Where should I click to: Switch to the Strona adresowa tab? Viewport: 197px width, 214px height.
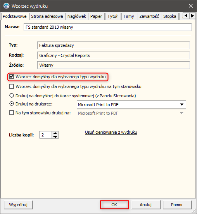coord(47,16)
